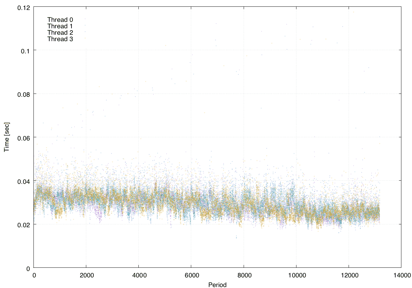Select the Thread 2 legend entry

point(60,33)
